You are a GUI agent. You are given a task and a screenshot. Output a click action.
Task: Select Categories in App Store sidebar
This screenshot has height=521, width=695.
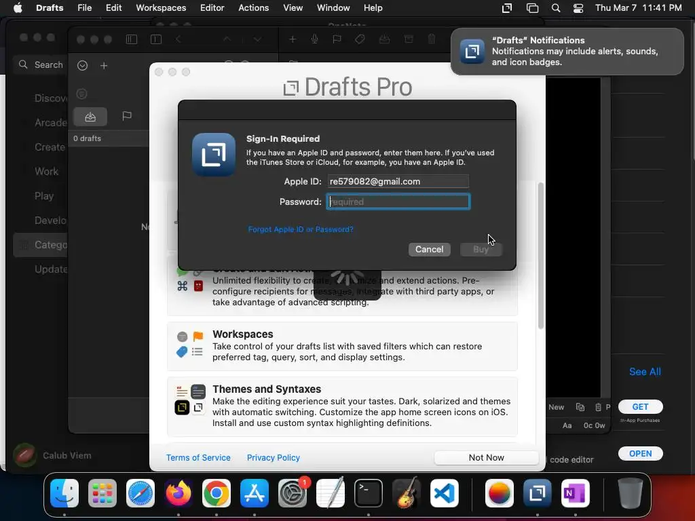(x=40, y=245)
